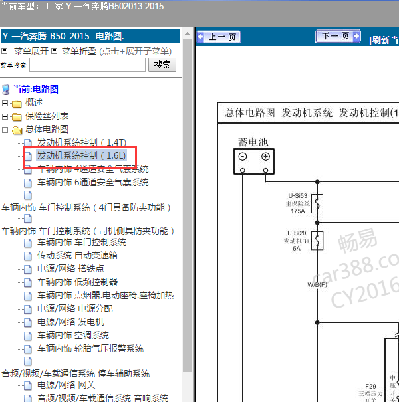Select the 保险丝列表 folder label
399x402 pixels.
pyautogui.click(x=47, y=116)
